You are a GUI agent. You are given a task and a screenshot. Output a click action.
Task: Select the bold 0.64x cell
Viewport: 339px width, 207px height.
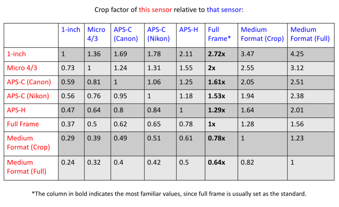216,162
